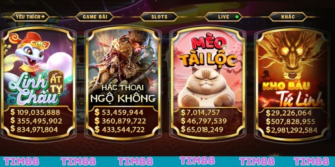Click the Ất Tỵ badge on snake card
335x167 pixels.
57,83
